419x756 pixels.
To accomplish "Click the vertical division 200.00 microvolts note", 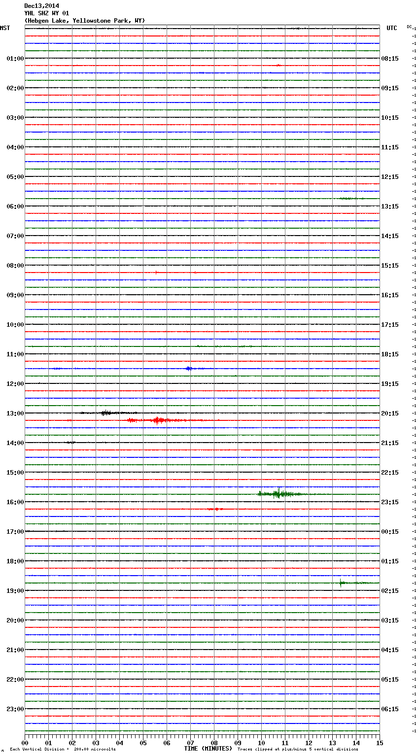I will point(63,750).
